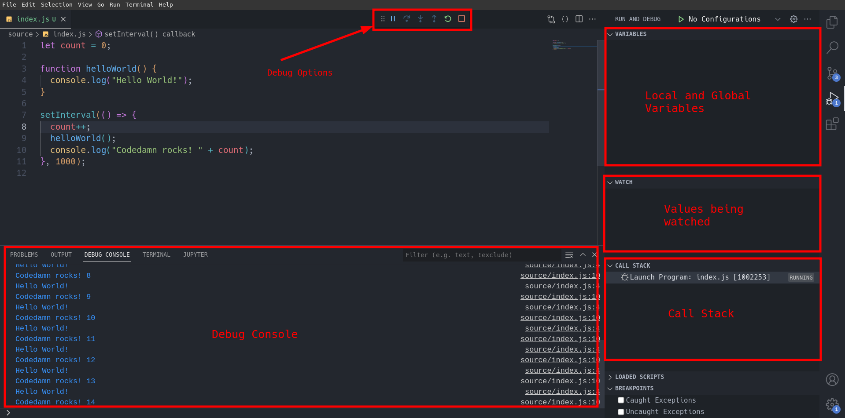Image resolution: width=845 pixels, height=418 pixels.
Task: Collapse the VARIABLES section
Action: 609,34
